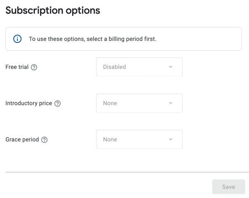Expand the Introductory price dropdown showing None
This screenshot has width=249, height=198.
[139, 103]
